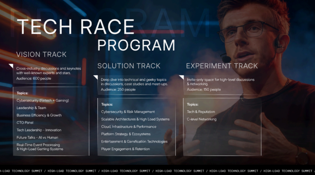Click 'Real-Time Event Processing' topic line
The width and height of the screenshot is (315, 175).
[x=38, y=145]
